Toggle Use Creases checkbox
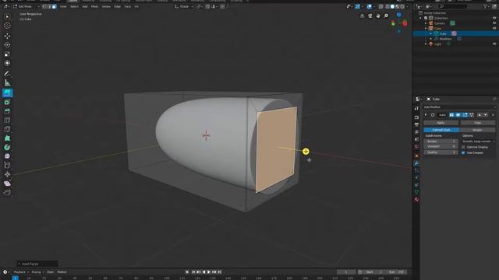 (463, 152)
